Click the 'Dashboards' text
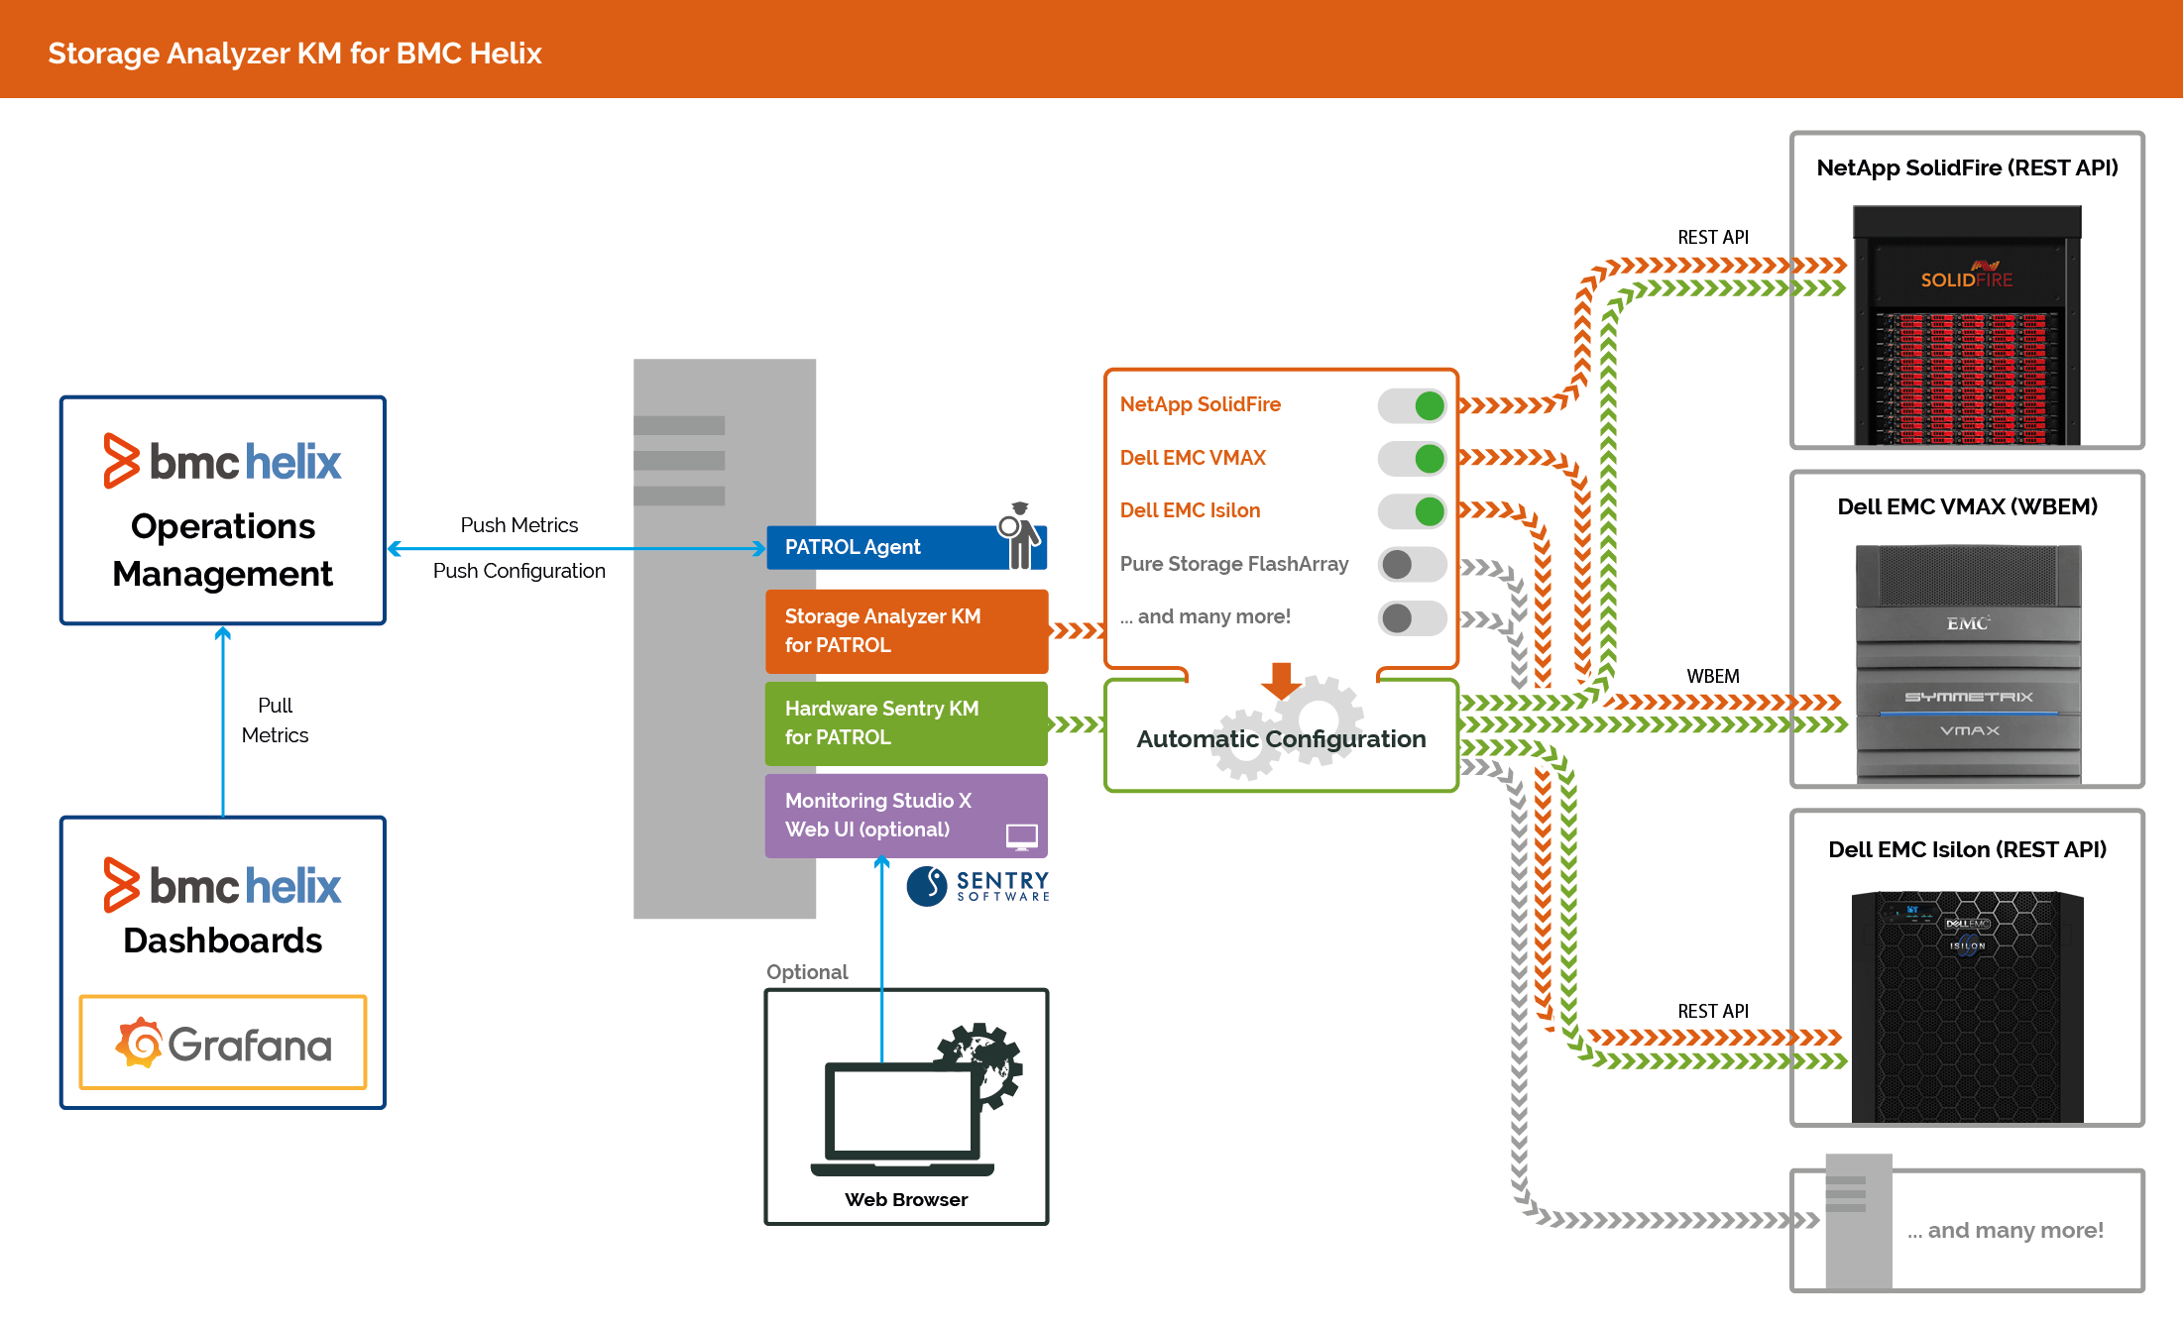2183x1327 pixels. pos(223,940)
